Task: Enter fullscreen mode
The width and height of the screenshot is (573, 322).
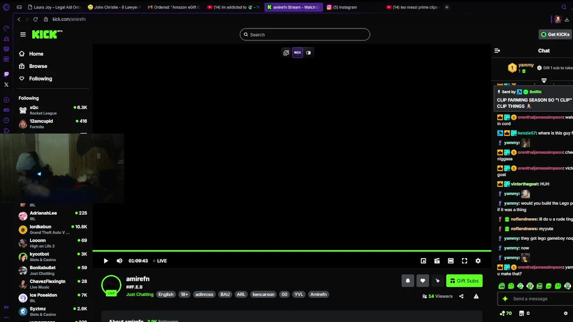Action: 465,261
